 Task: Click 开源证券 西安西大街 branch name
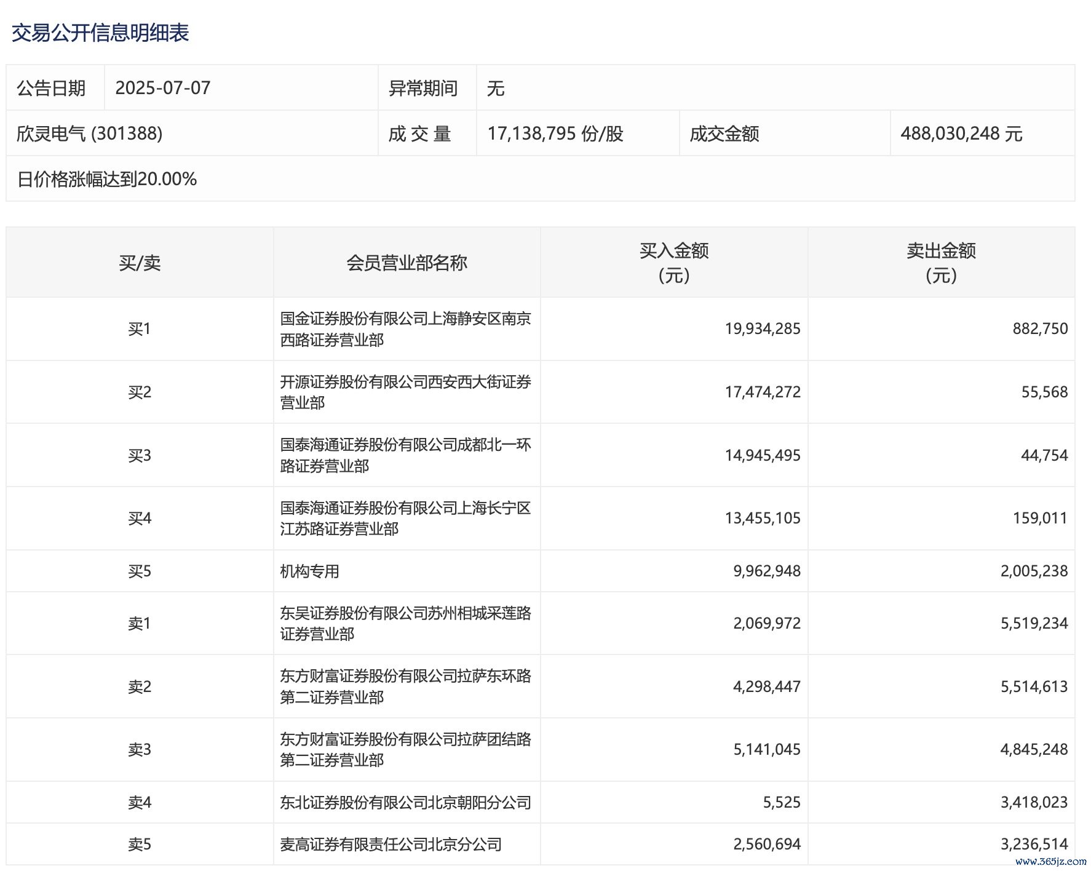406,392
